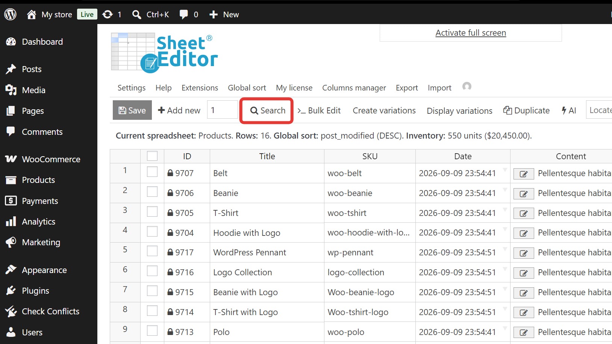Click the Sheet Editor logo

pyautogui.click(x=164, y=53)
